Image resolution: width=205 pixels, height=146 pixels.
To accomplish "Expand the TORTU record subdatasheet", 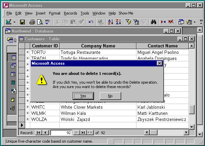I will 27,53.
